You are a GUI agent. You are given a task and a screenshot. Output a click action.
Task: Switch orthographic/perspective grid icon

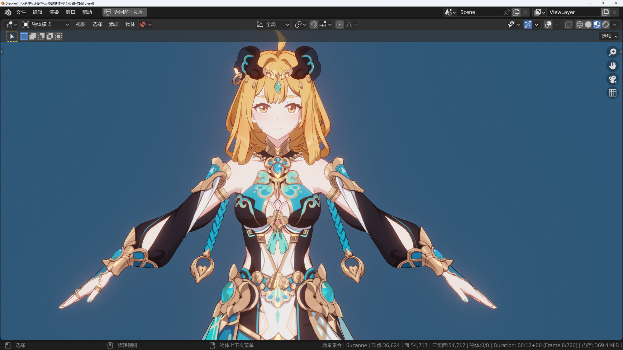tap(612, 93)
